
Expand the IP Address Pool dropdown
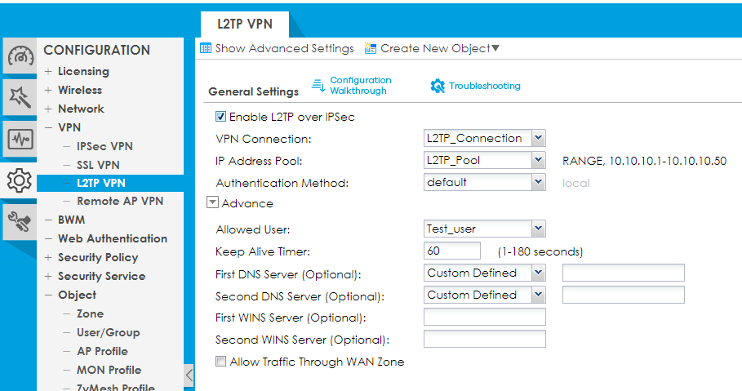click(x=538, y=161)
